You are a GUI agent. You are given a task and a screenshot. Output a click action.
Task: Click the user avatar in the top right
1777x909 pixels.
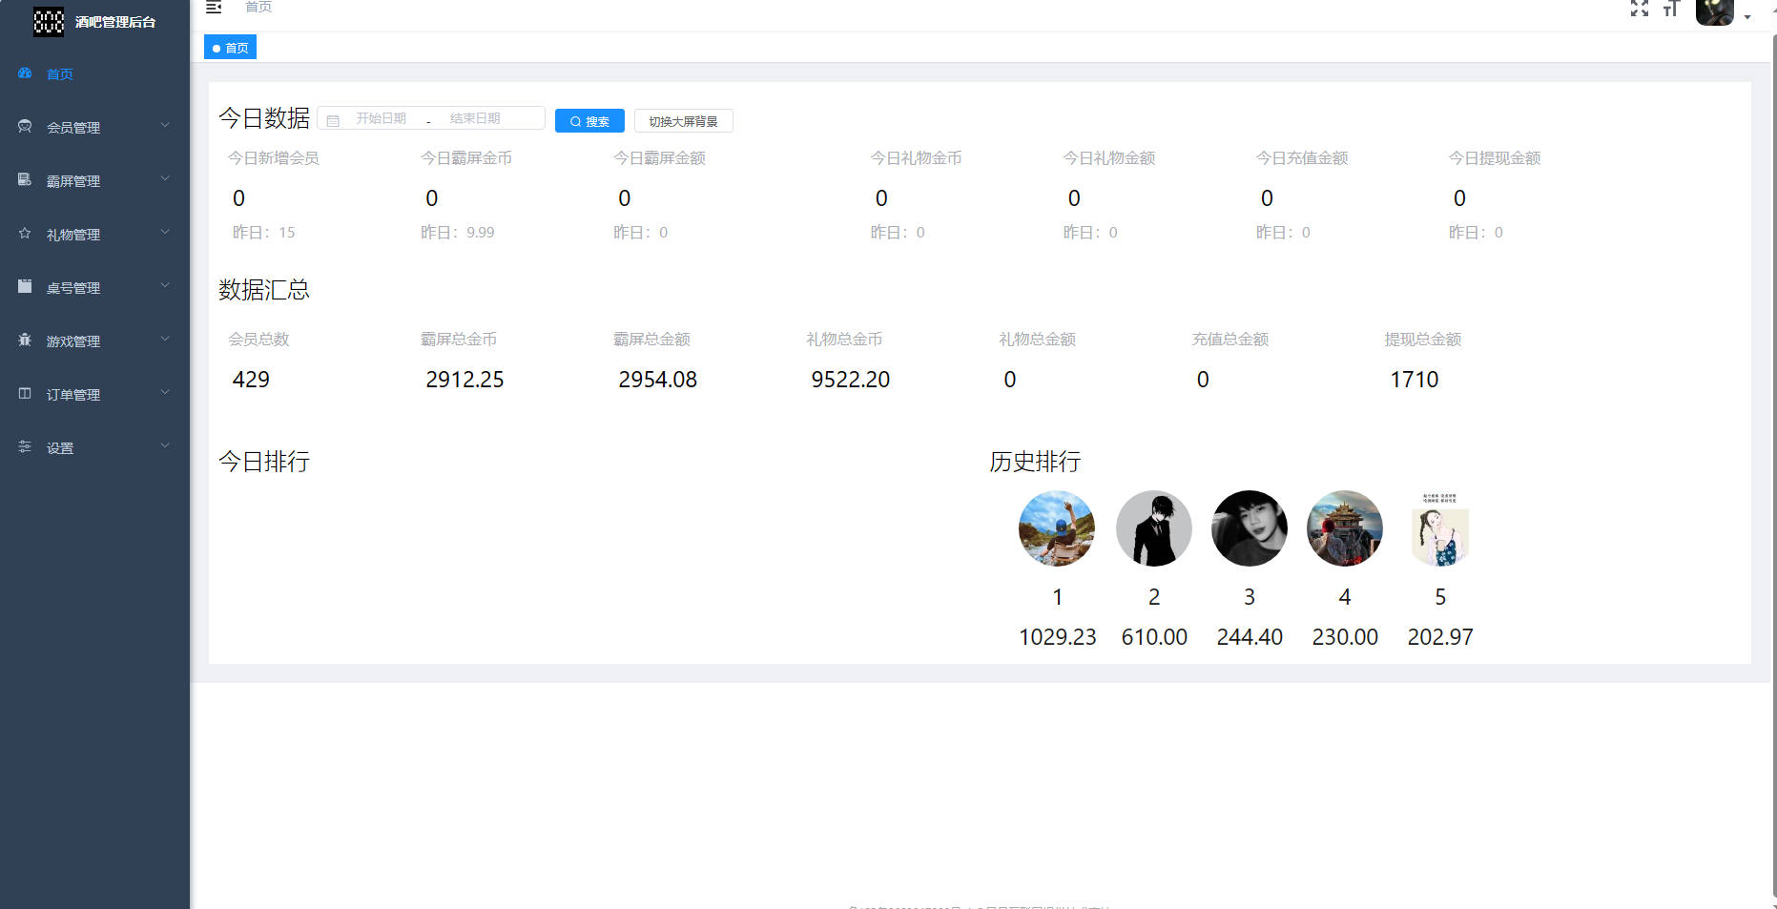(x=1714, y=11)
